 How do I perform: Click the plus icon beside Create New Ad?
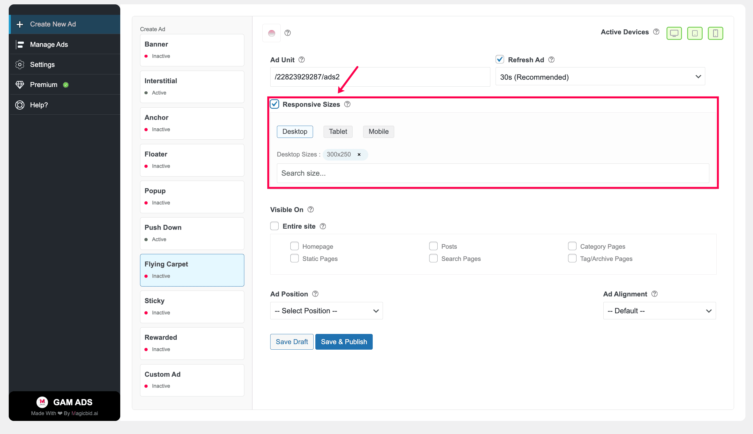pyautogui.click(x=20, y=24)
